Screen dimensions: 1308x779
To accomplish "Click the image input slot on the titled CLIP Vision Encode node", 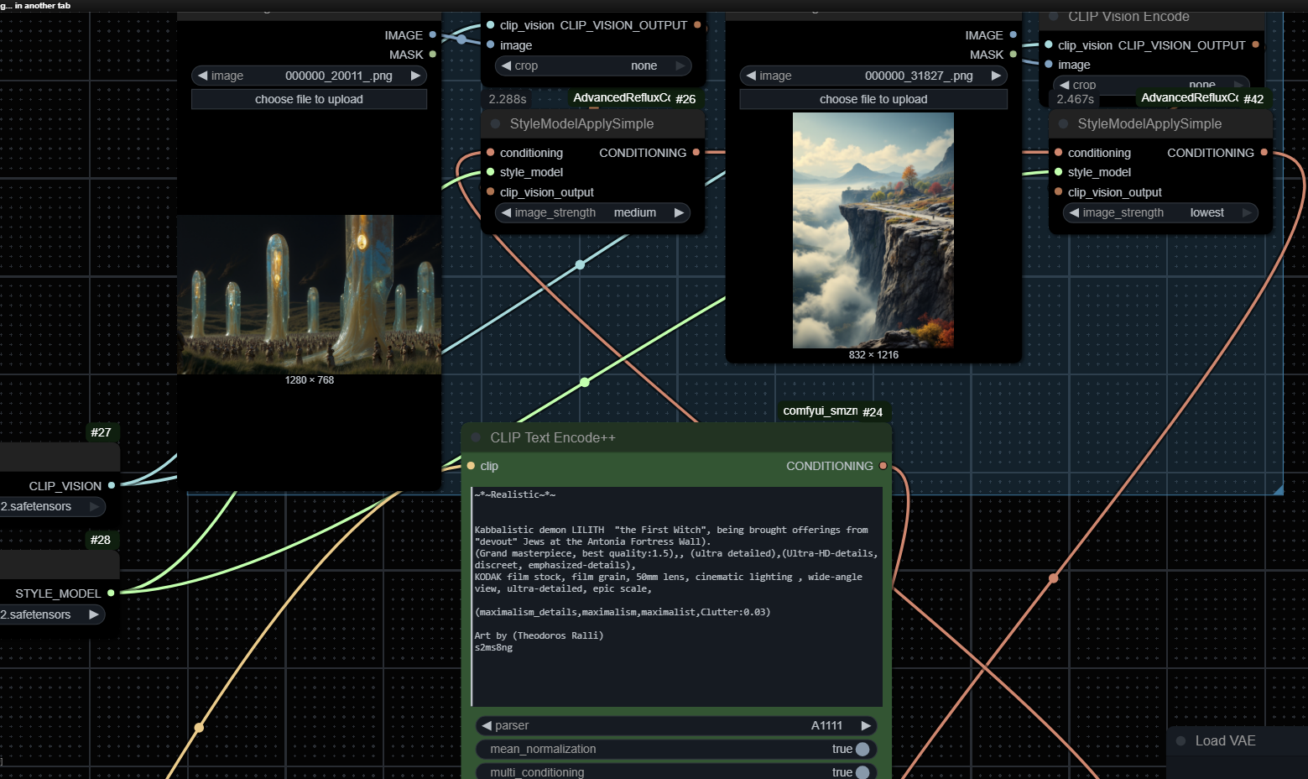I will [x=1049, y=65].
